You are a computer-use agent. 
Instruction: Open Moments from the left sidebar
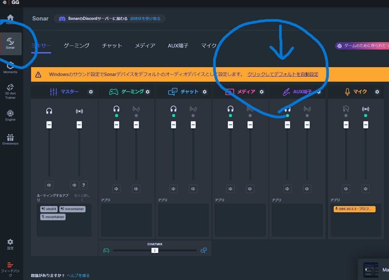[10, 67]
